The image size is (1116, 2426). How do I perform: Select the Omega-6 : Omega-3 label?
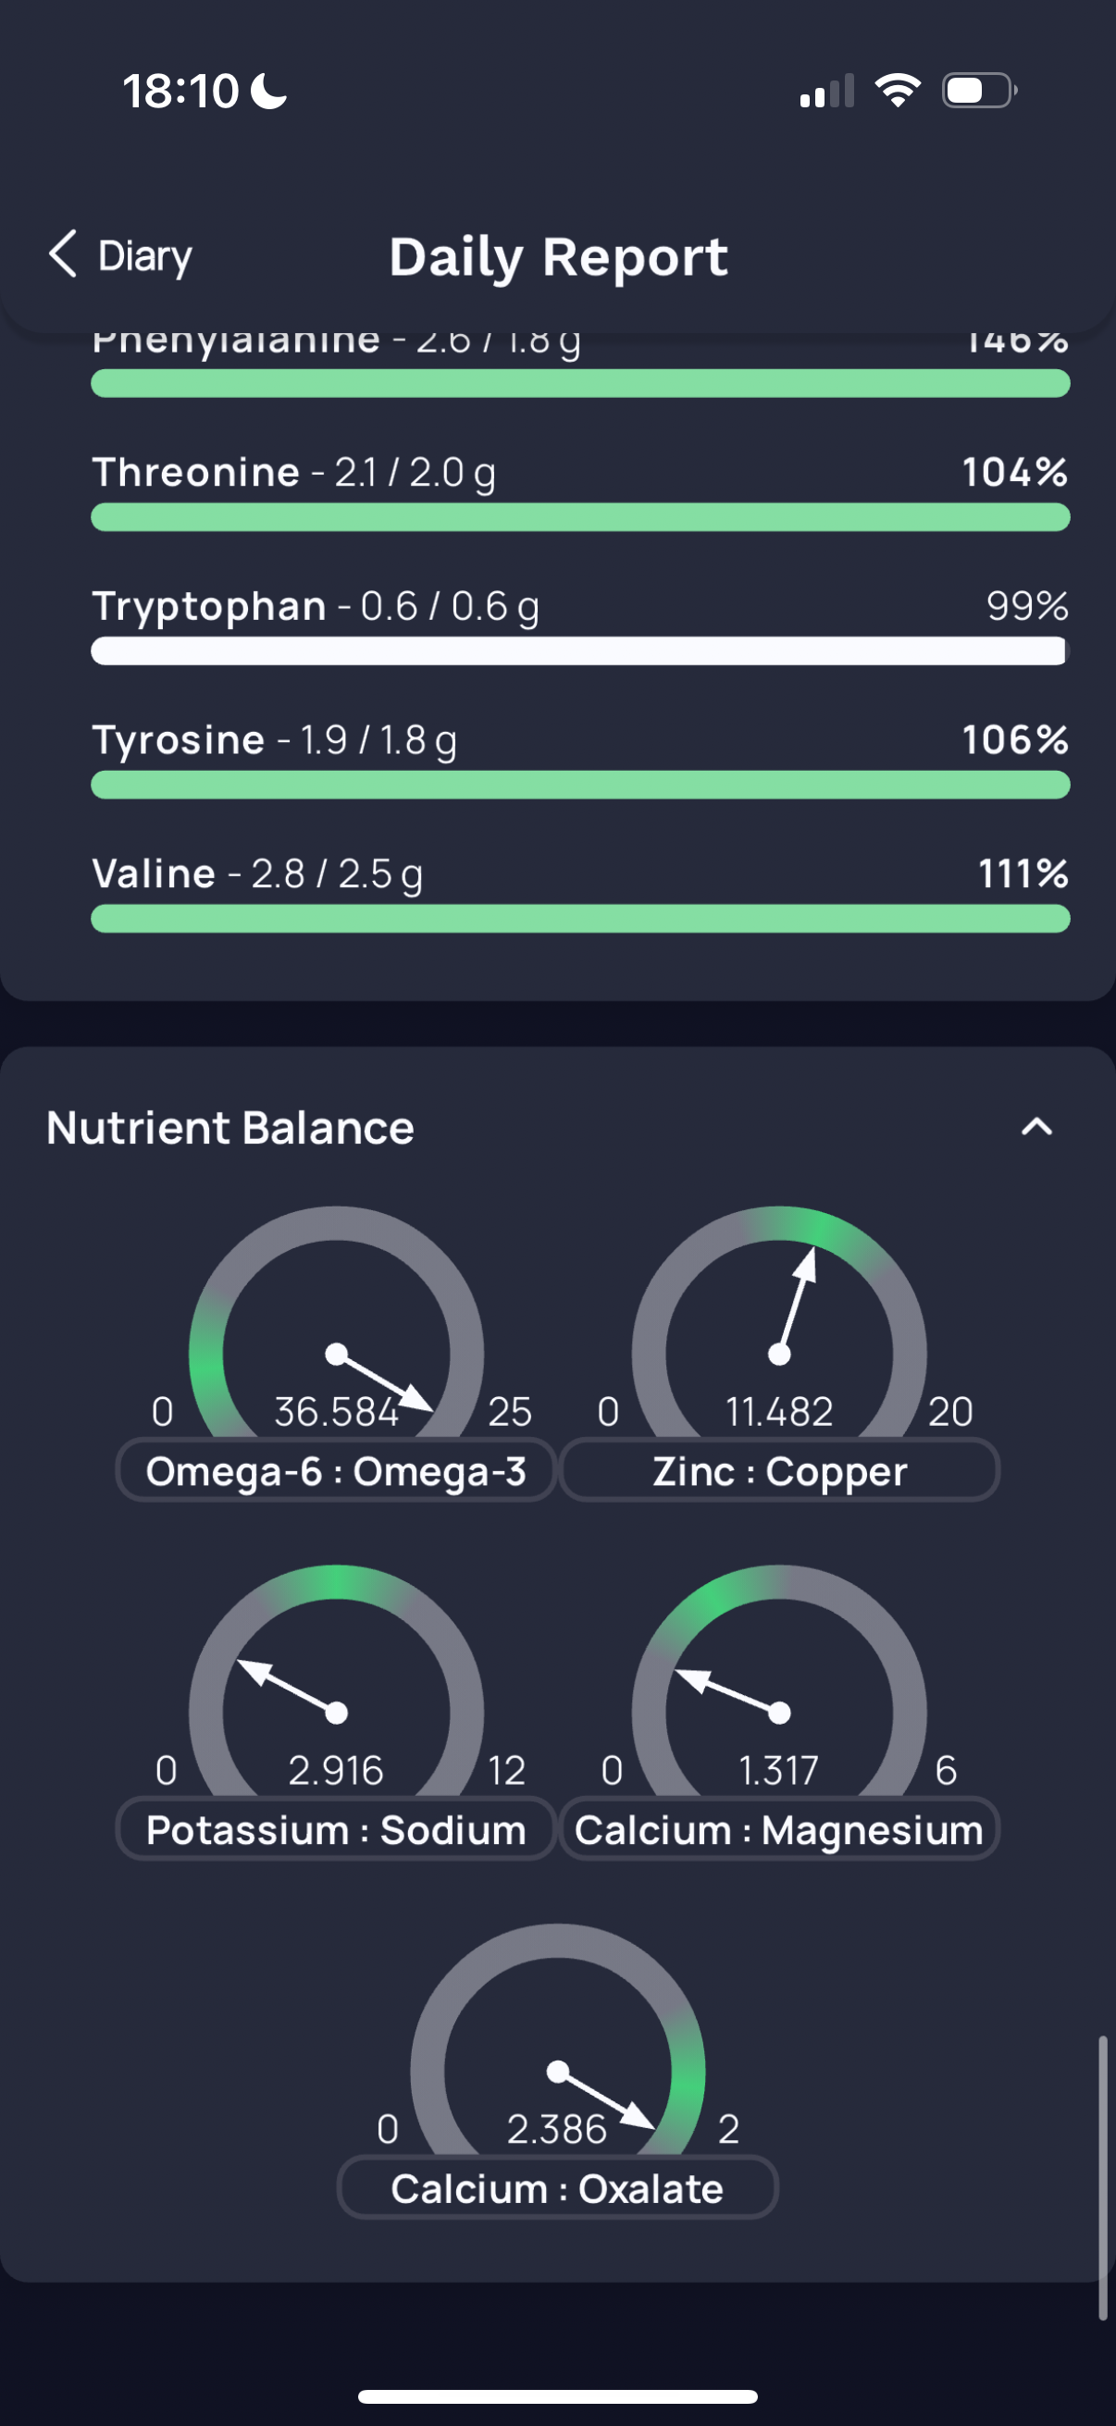[336, 1470]
